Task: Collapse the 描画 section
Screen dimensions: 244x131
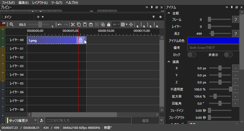Action: click(169, 62)
